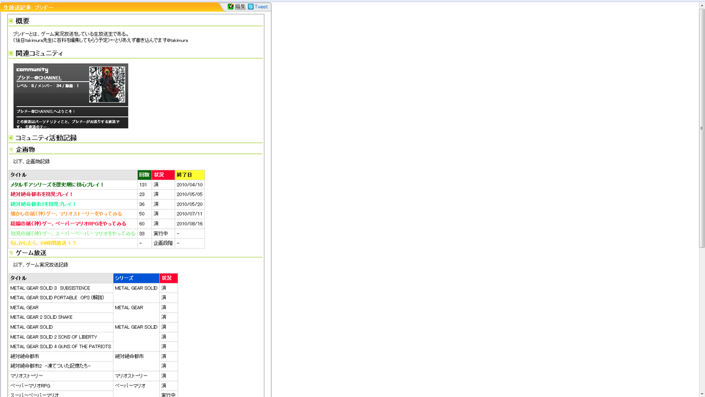
Task: Select 懐かしの紙(神)ゲー、マリオストーリー row title
Action: [x=67, y=214]
